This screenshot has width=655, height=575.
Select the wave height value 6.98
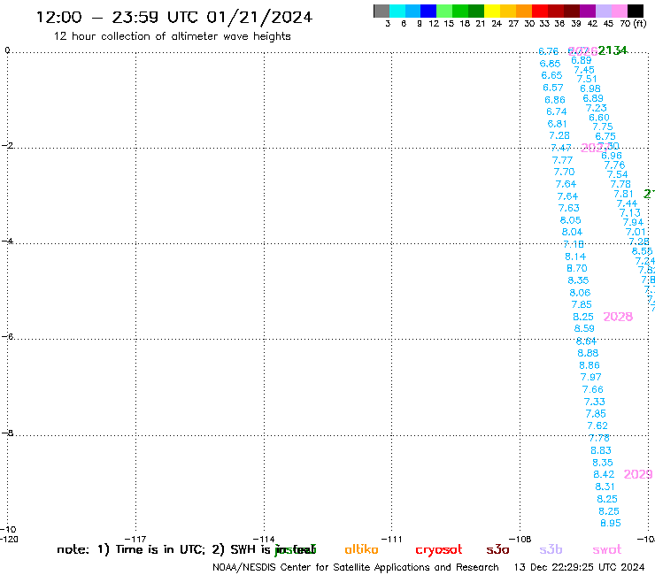point(590,89)
